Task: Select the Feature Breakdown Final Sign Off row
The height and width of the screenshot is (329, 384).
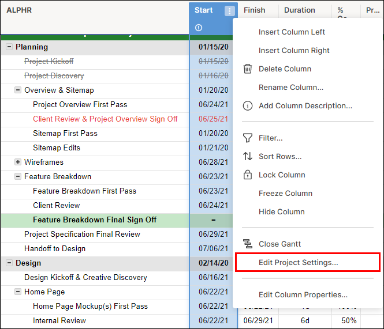Action: point(95,220)
